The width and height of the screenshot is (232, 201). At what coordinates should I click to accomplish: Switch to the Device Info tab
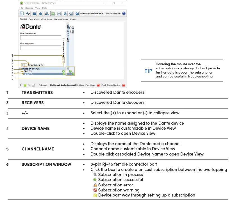[x=34, y=19]
